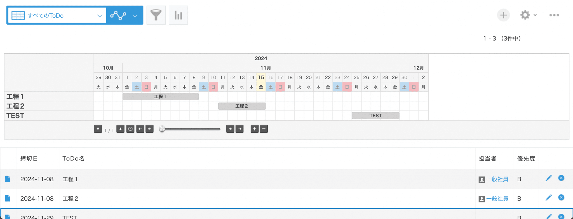Screen dimensions: 573x219
Task: Jump to today with clock button
Action: pyautogui.click(x=130, y=129)
